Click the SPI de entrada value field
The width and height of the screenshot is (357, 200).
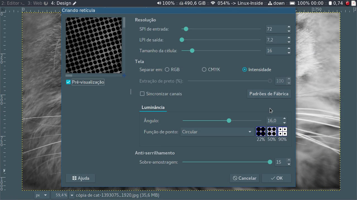(x=276, y=29)
